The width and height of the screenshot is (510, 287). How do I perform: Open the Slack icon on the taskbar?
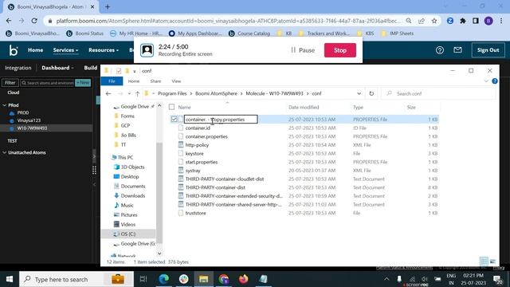(184, 279)
